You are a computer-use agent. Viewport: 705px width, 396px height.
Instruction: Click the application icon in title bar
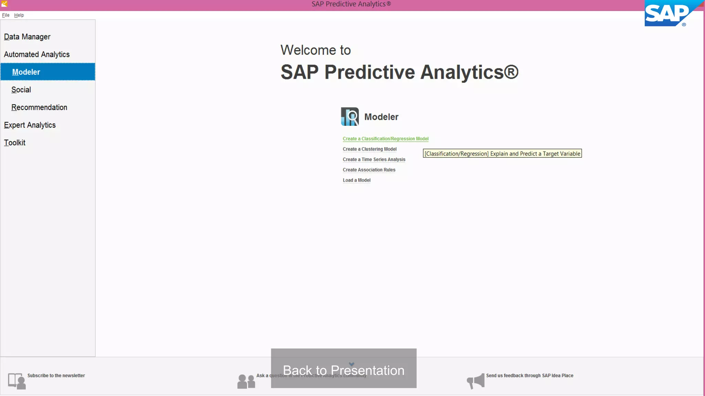4,4
